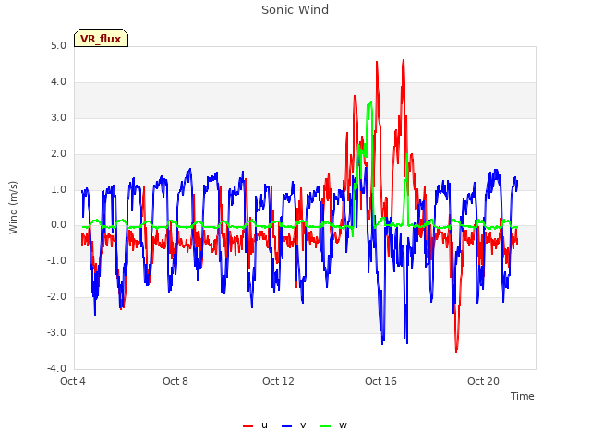Click the VR_flux label badge
Image resolution: width=591 pixels, height=443 pixels.
[x=101, y=38]
